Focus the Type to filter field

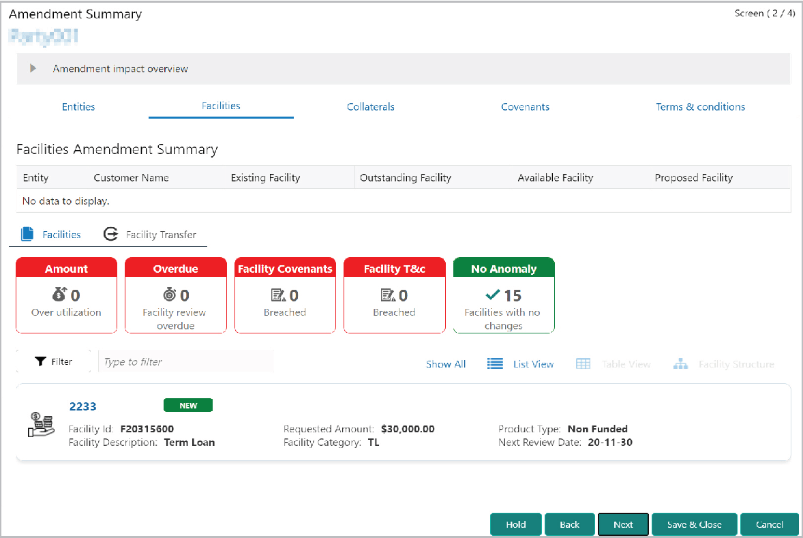[x=186, y=362]
